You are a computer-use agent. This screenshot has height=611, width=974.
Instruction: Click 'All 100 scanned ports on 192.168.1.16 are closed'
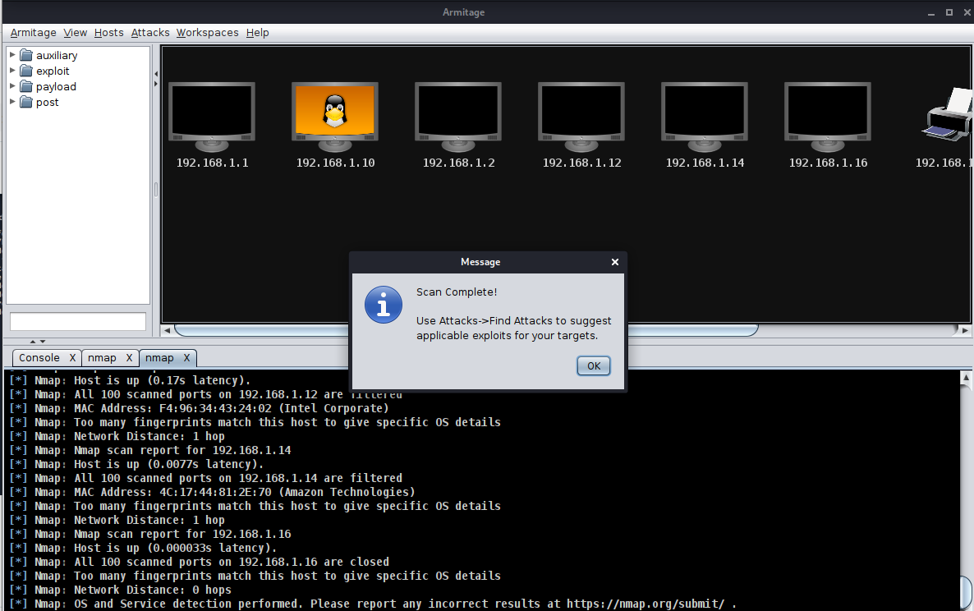(x=200, y=562)
